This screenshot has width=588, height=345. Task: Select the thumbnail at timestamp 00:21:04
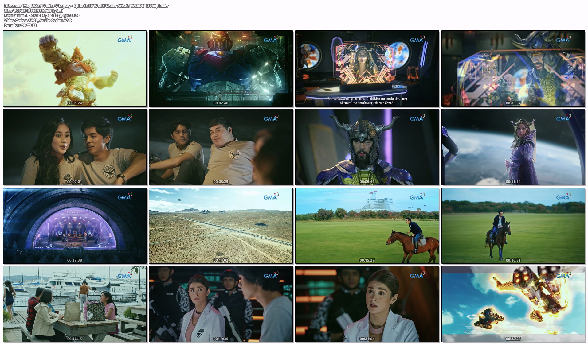(x=367, y=304)
